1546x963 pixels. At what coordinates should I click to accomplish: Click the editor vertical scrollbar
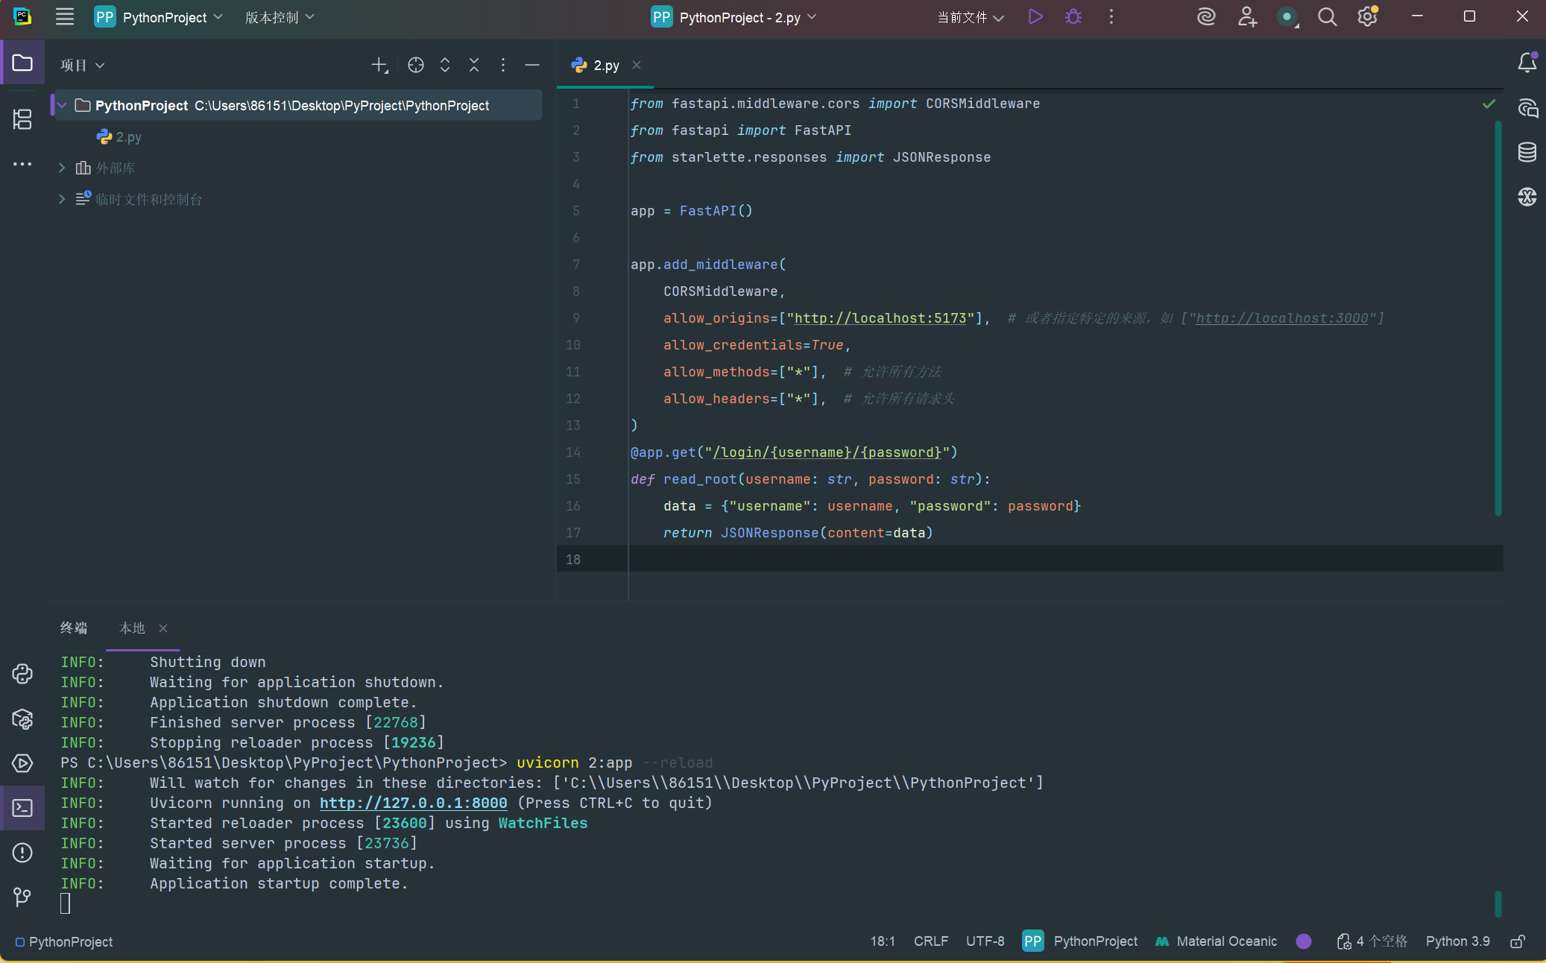pyautogui.click(x=1498, y=317)
